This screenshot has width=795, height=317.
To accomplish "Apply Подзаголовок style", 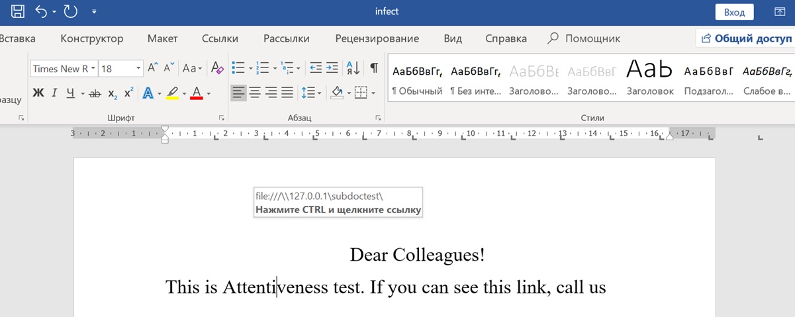I will tap(709, 79).
